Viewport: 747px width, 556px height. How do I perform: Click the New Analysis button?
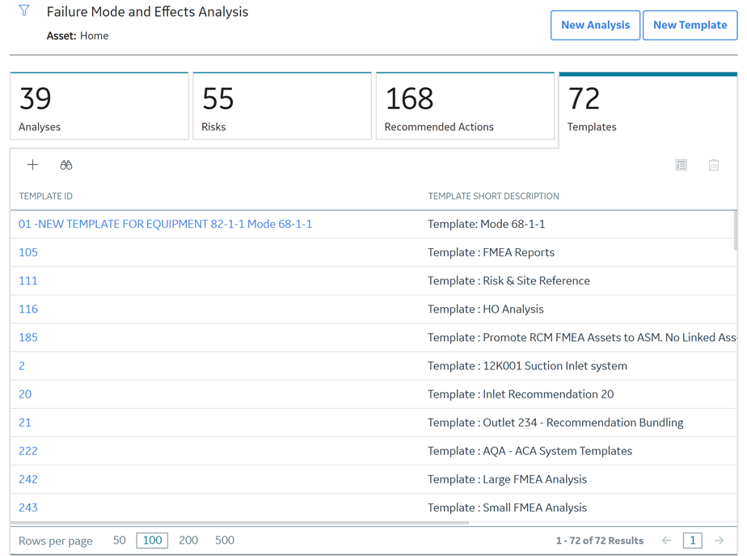coord(595,25)
